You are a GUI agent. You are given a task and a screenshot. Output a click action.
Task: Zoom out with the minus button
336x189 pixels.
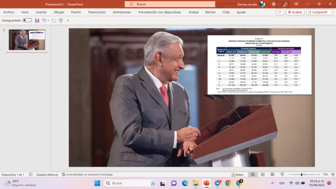[x=290, y=175]
